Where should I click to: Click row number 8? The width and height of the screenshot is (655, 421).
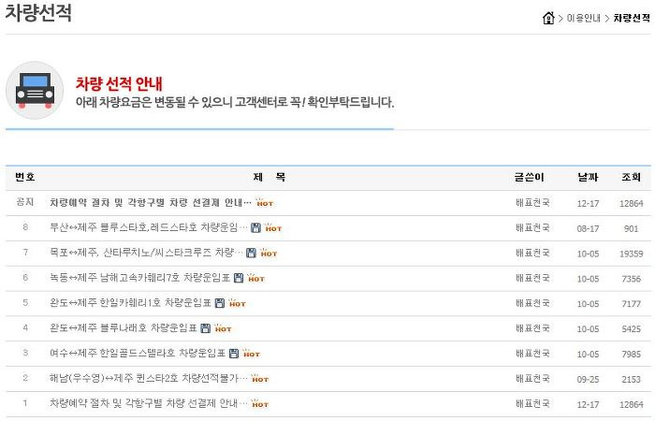(x=25, y=227)
